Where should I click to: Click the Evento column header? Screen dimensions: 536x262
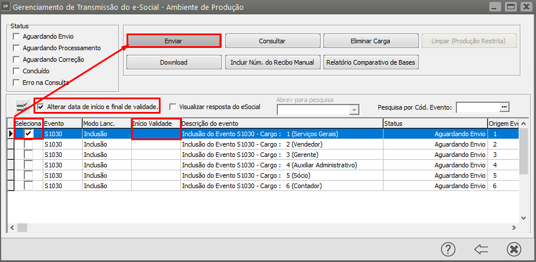62,123
